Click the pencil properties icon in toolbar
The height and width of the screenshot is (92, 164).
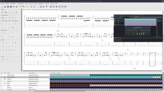click(x=27, y=7)
